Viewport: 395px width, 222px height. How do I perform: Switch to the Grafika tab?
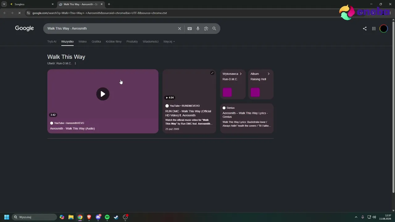coord(96,42)
